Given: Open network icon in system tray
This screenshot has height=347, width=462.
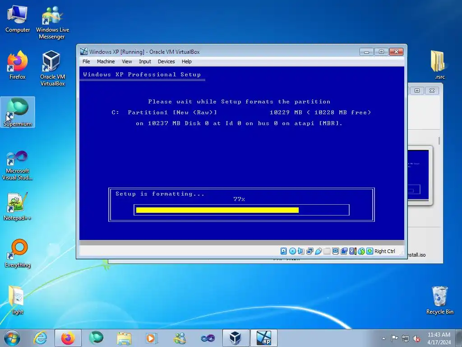Looking at the screenshot, I should [x=406, y=338].
